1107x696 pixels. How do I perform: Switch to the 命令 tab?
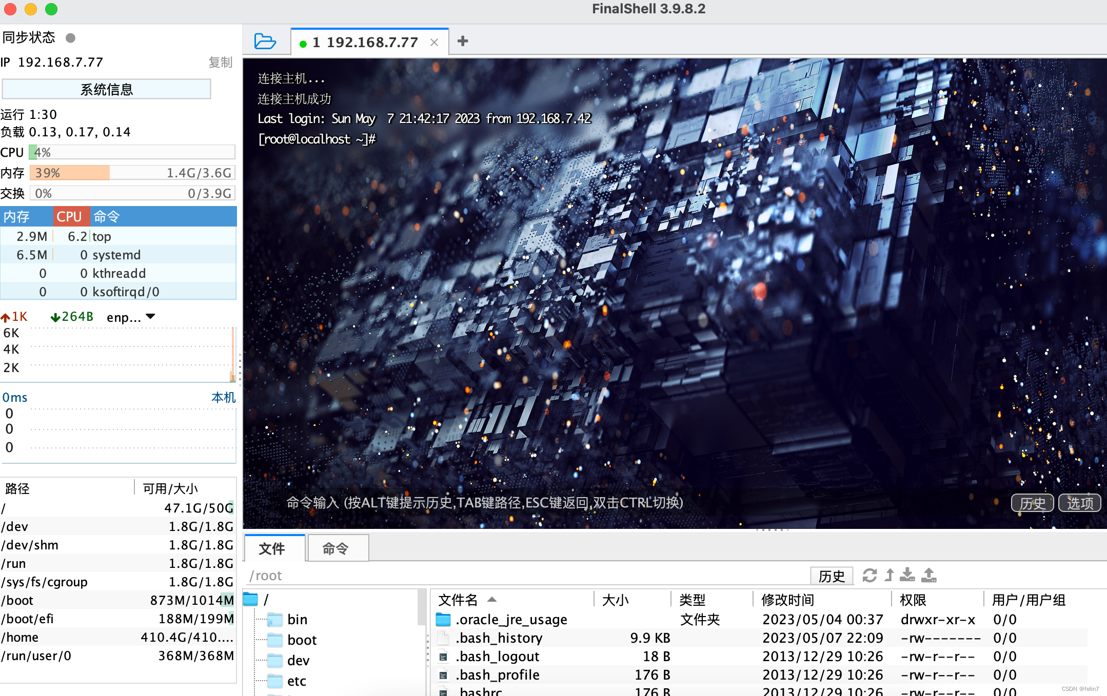(x=338, y=548)
